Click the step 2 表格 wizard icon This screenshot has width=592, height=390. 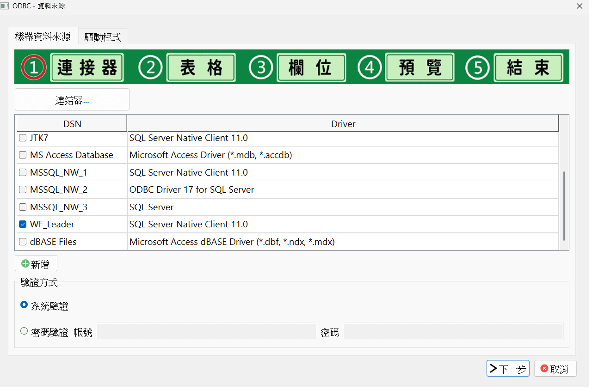187,67
